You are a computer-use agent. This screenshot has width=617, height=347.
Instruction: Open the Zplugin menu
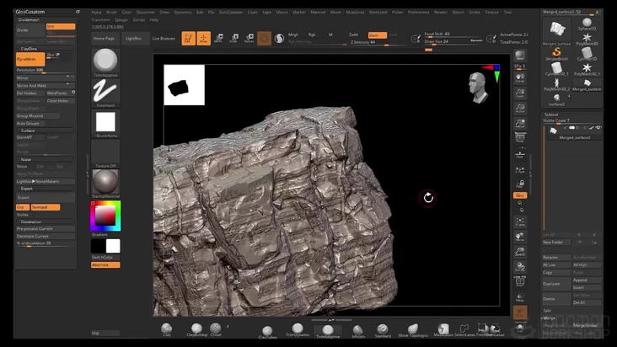[121, 19]
